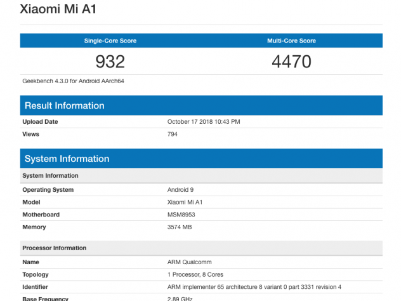Click the 1 Processor, 8 Cores topology value
The height and width of the screenshot is (301, 401).
[x=195, y=275]
